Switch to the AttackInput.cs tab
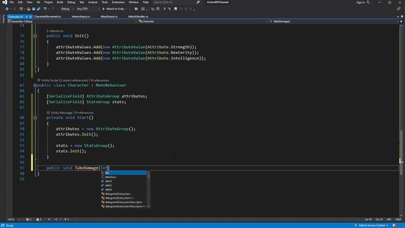This screenshot has width=405, height=228. (109, 16)
